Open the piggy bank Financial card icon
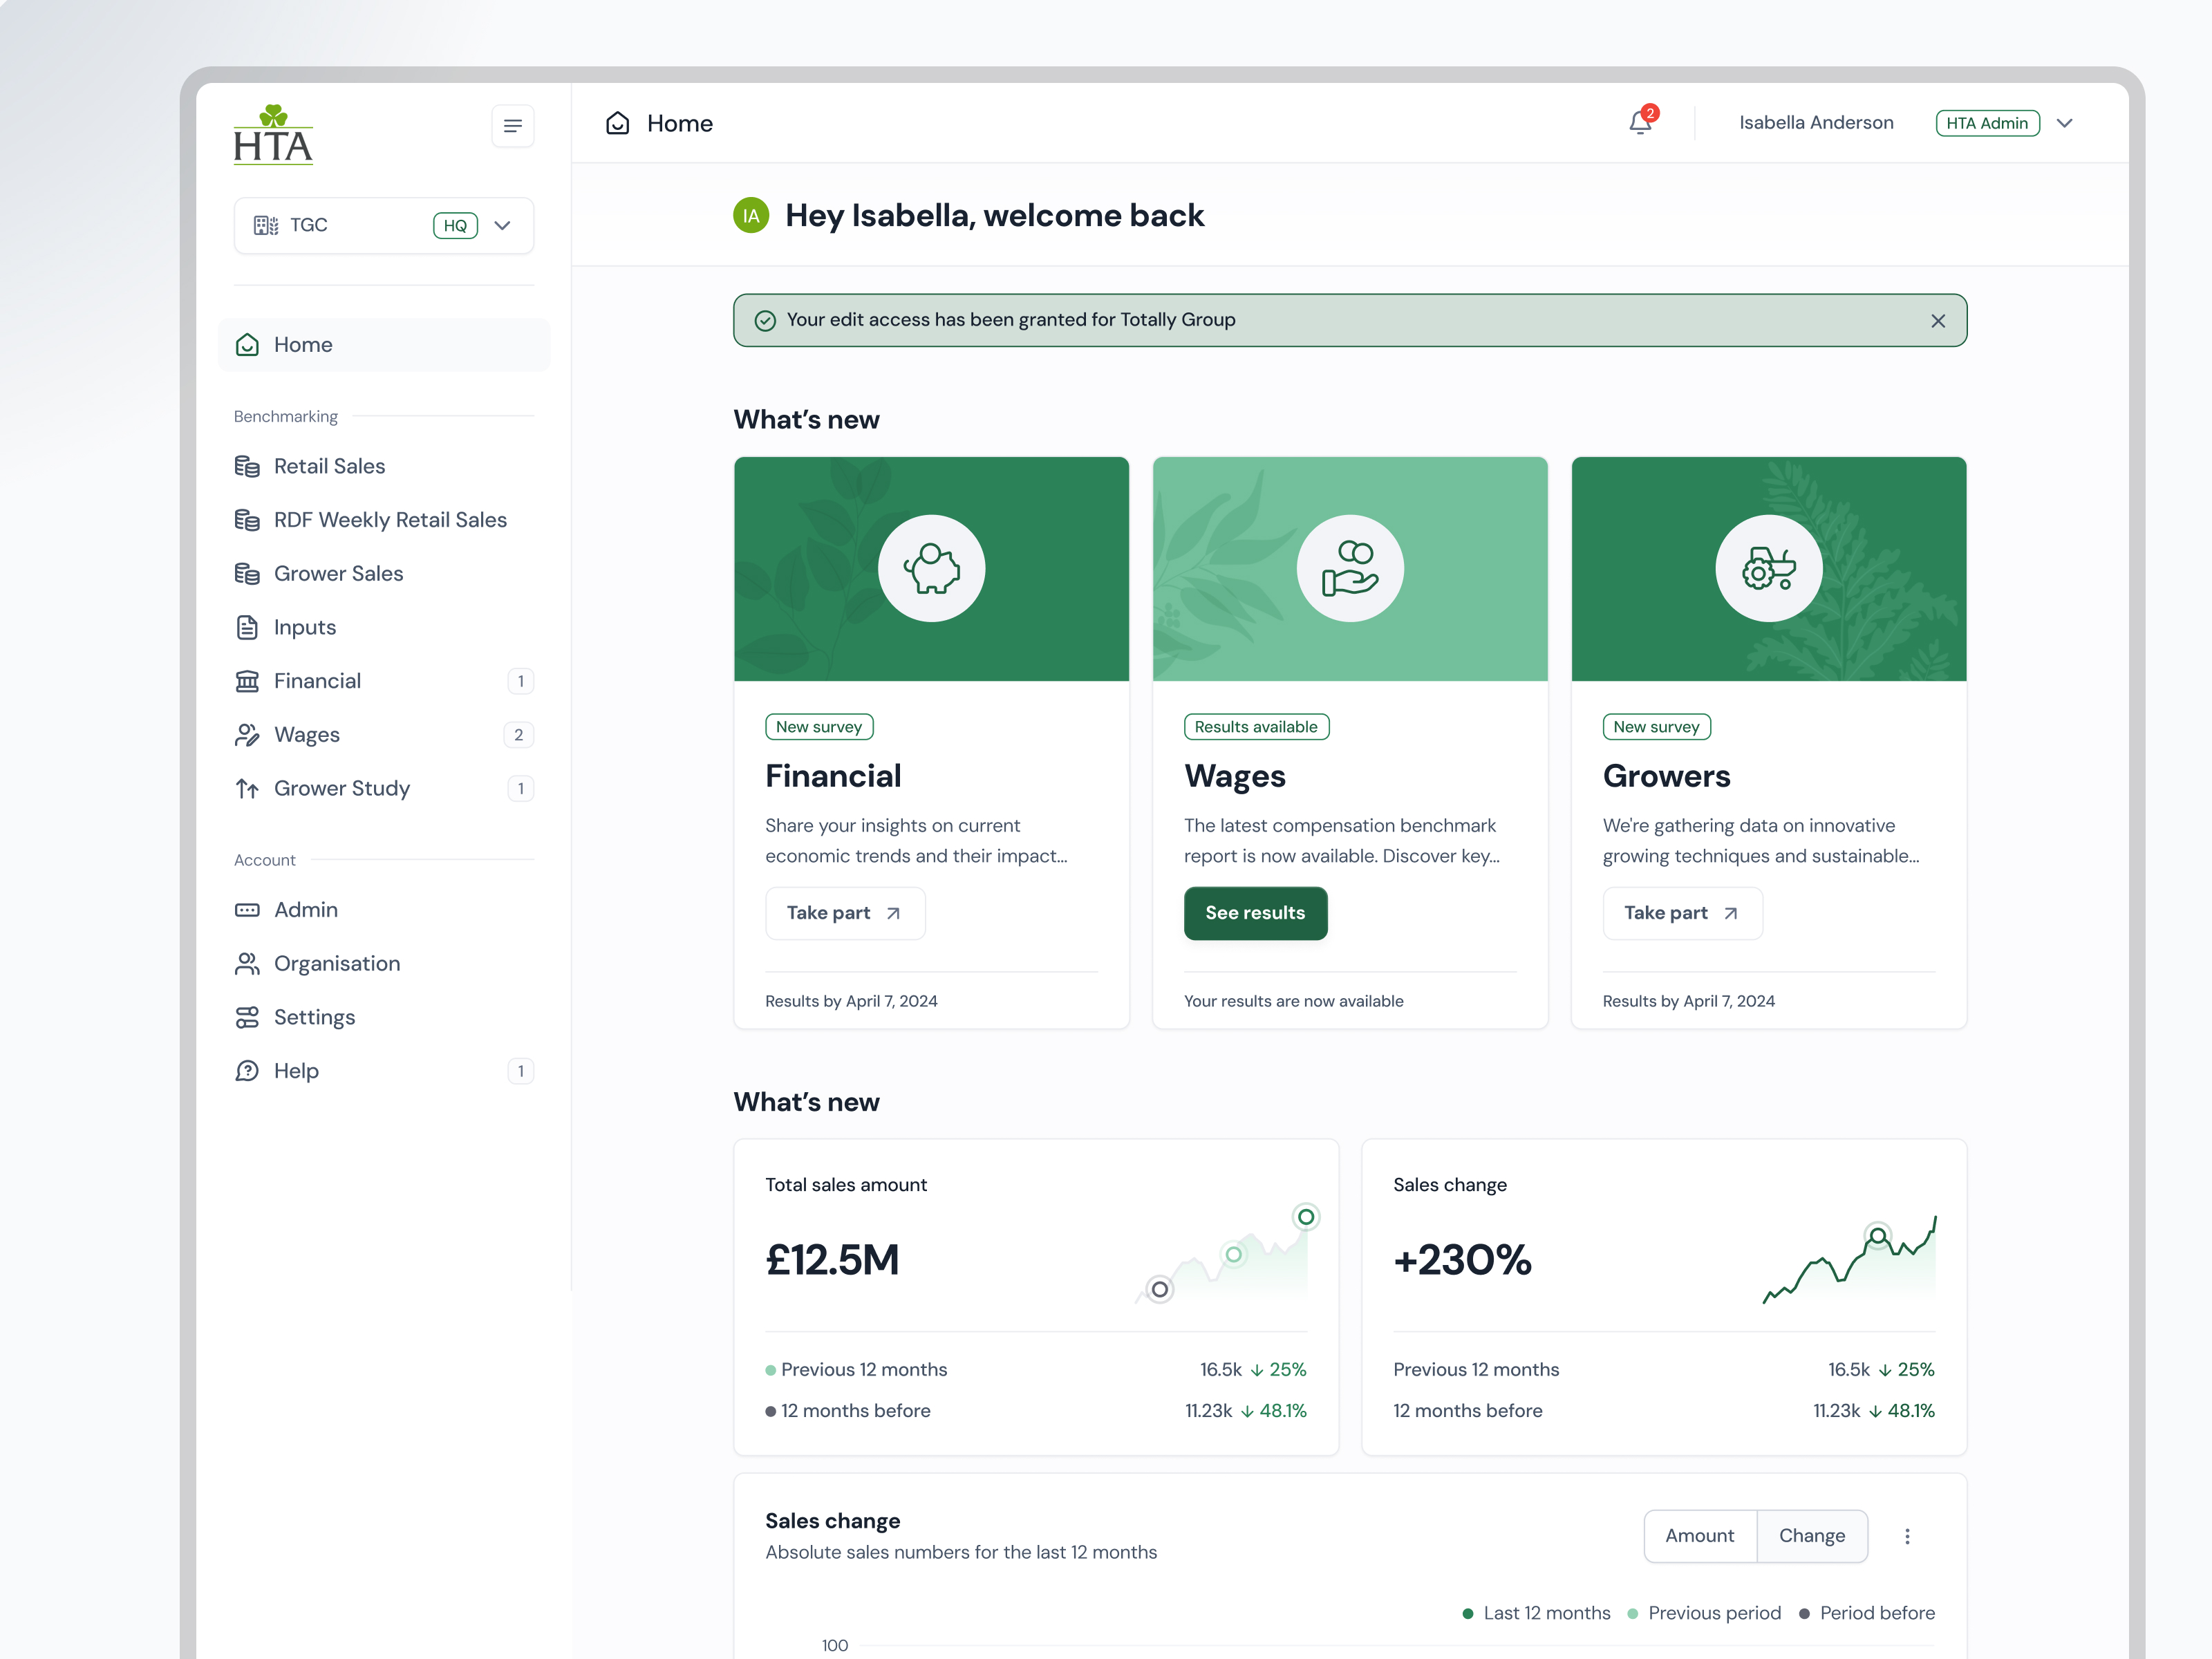This screenshot has height=1659, width=2212. (x=931, y=568)
